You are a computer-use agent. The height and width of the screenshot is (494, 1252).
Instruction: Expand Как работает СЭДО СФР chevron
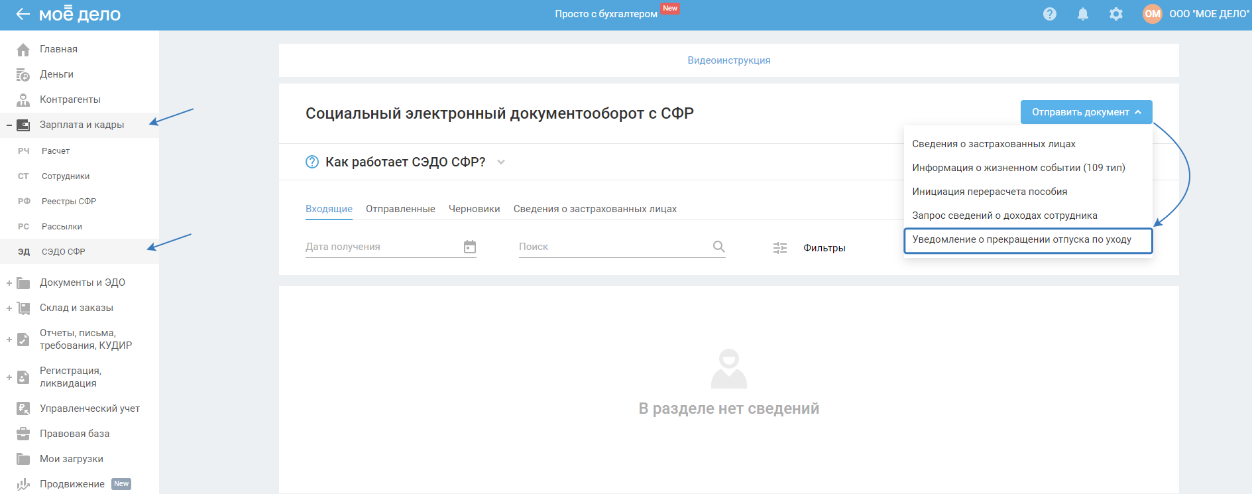(x=501, y=162)
